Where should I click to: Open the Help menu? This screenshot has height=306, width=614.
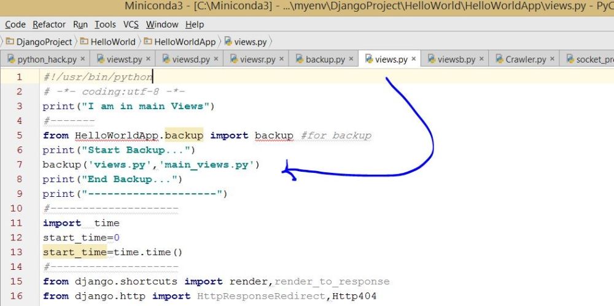point(195,25)
